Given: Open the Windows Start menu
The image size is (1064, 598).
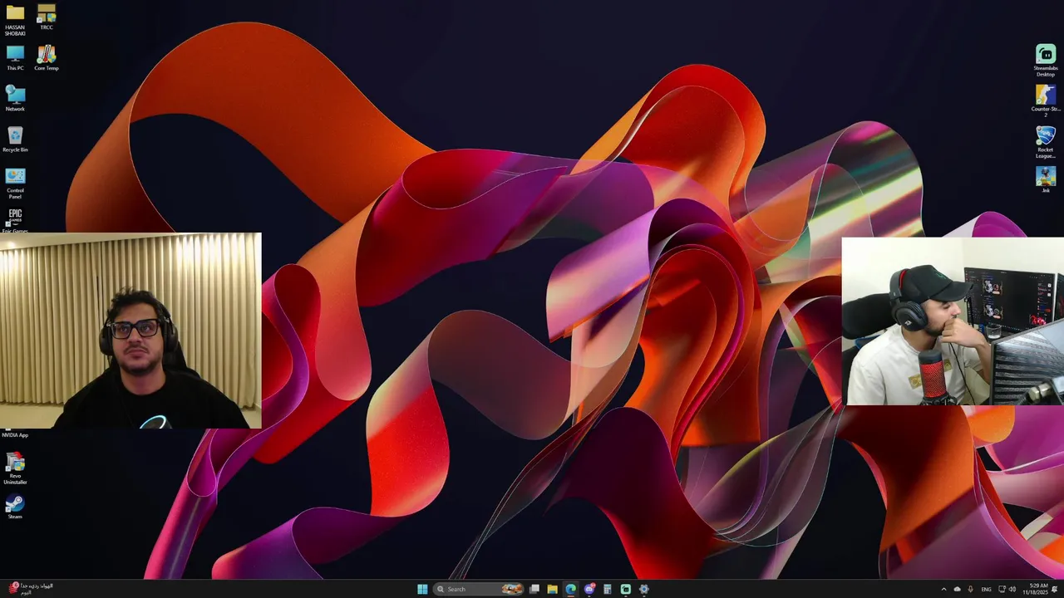Looking at the screenshot, I should pyautogui.click(x=422, y=589).
